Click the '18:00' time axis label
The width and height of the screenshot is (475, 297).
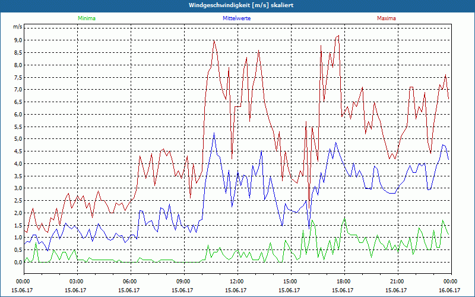(344, 282)
